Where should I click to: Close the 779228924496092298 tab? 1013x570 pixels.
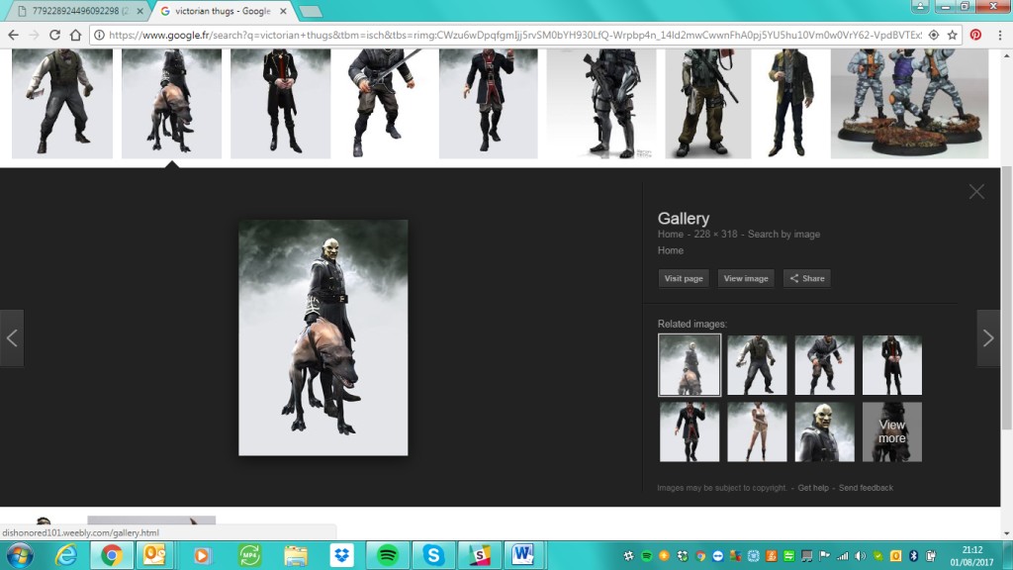click(140, 11)
